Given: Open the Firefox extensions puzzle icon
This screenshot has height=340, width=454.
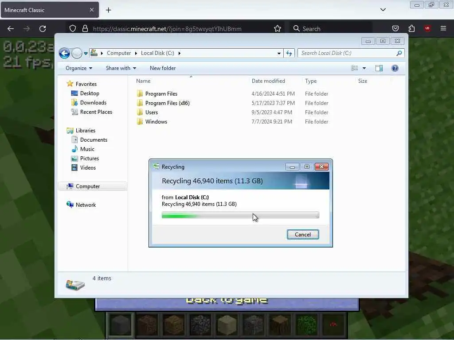Looking at the screenshot, I should pos(411,28).
